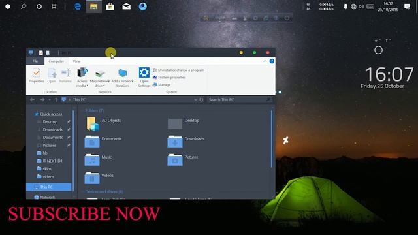
Task: Collapse the ribbon with chevron
Action: pos(265,61)
